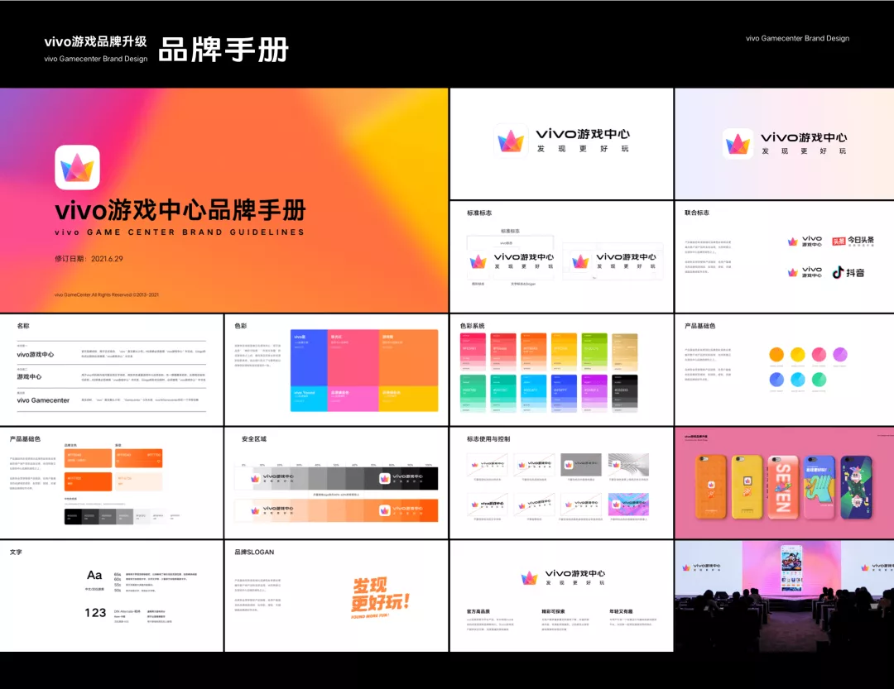The image size is (894, 689).
Task: Open the vivo游戏中心品牌手册 cover slide title
Action: coord(180,210)
